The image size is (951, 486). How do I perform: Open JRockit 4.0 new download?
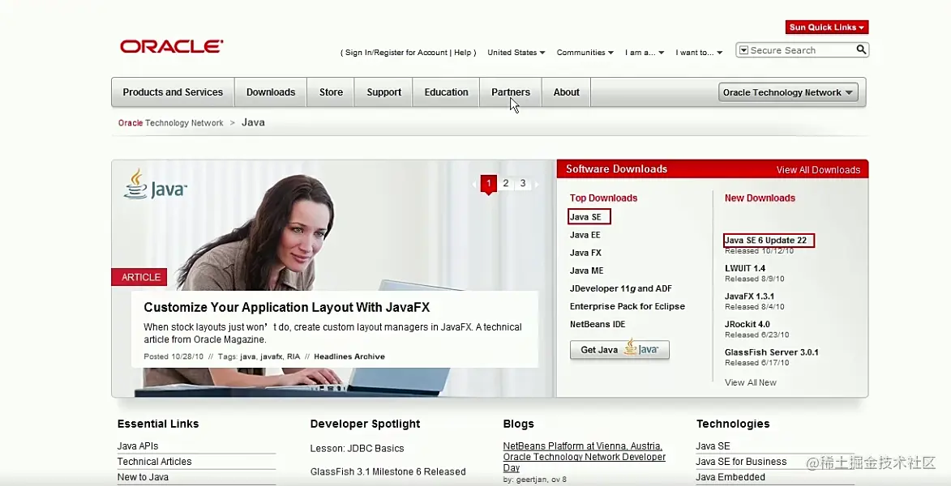[x=748, y=324]
